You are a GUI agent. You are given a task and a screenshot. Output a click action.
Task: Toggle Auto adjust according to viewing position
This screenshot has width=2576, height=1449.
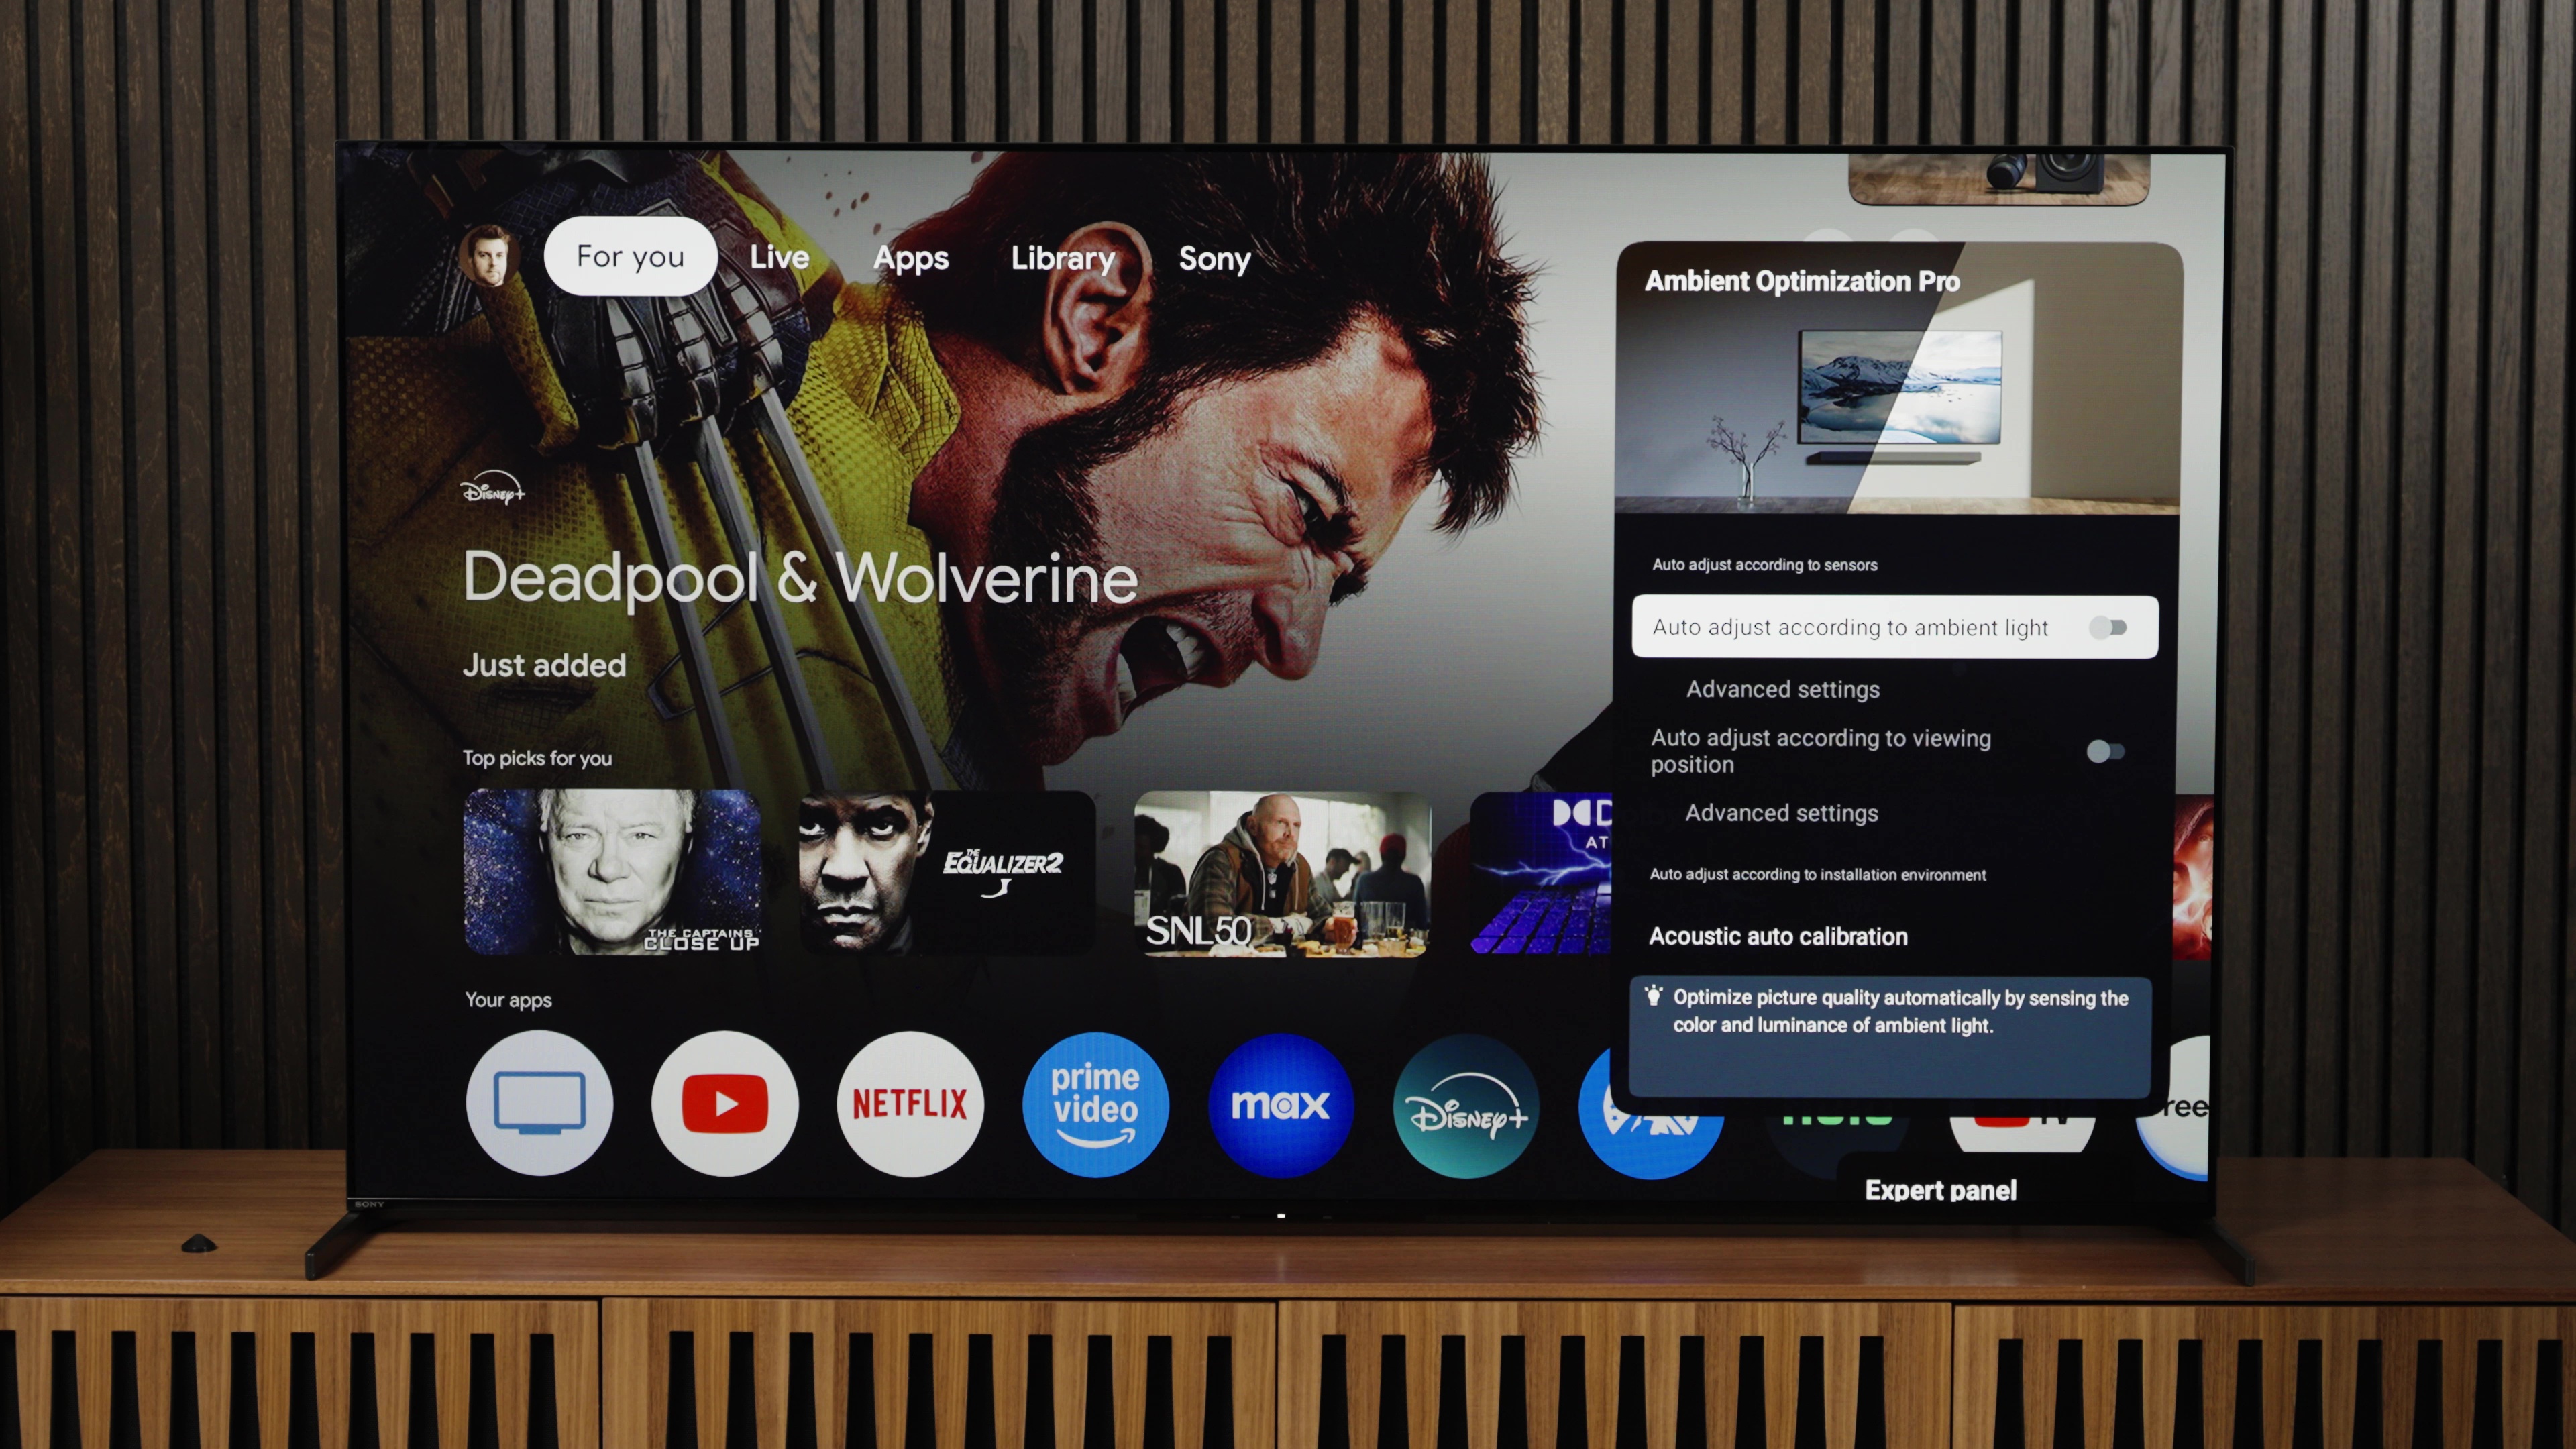2109,750
